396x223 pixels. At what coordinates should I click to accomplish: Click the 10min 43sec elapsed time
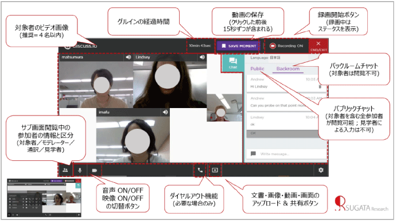200,46
